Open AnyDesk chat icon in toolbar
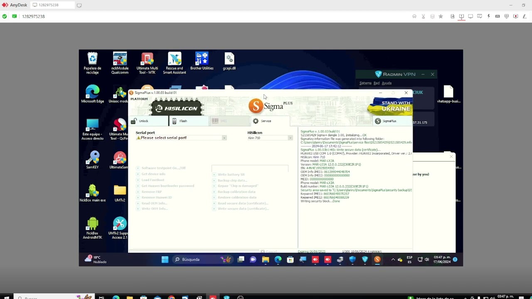 (x=480, y=16)
